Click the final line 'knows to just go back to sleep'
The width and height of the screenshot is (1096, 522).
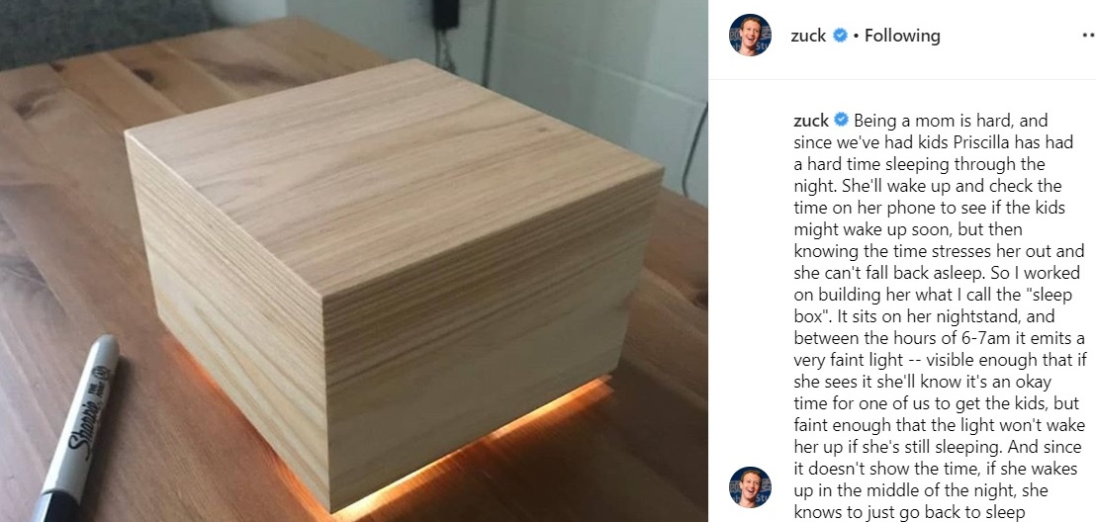pyautogui.click(x=909, y=512)
